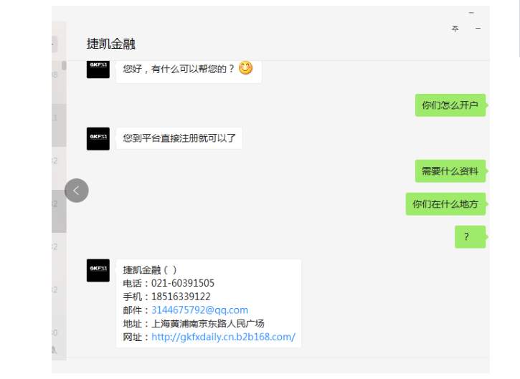Click the conversation list scrollbar thumb
Viewport: 520px width, 379px height.
(64, 65)
